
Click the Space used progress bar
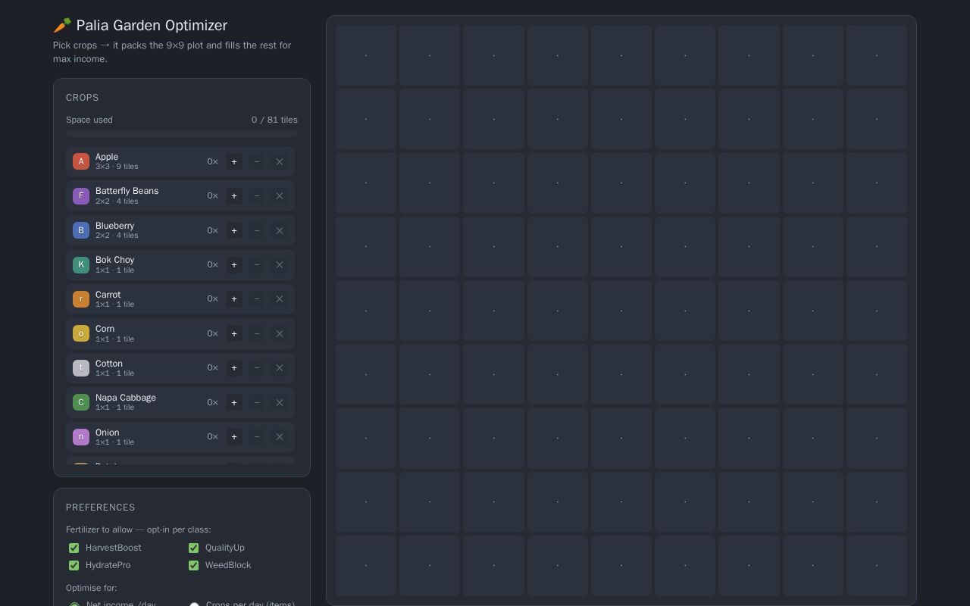pos(182,133)
